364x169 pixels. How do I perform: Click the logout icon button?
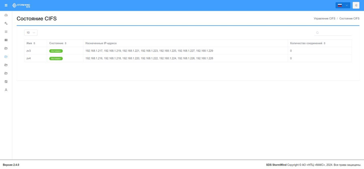point(356,5)
